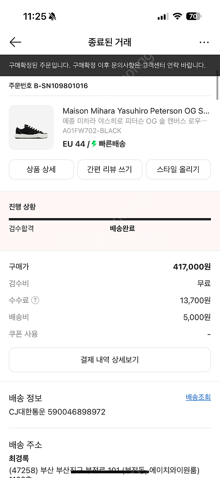The height and width of the screenshot is (478, 220).
Task: Tap the fee help question mark icon
Action: (35, 300)
